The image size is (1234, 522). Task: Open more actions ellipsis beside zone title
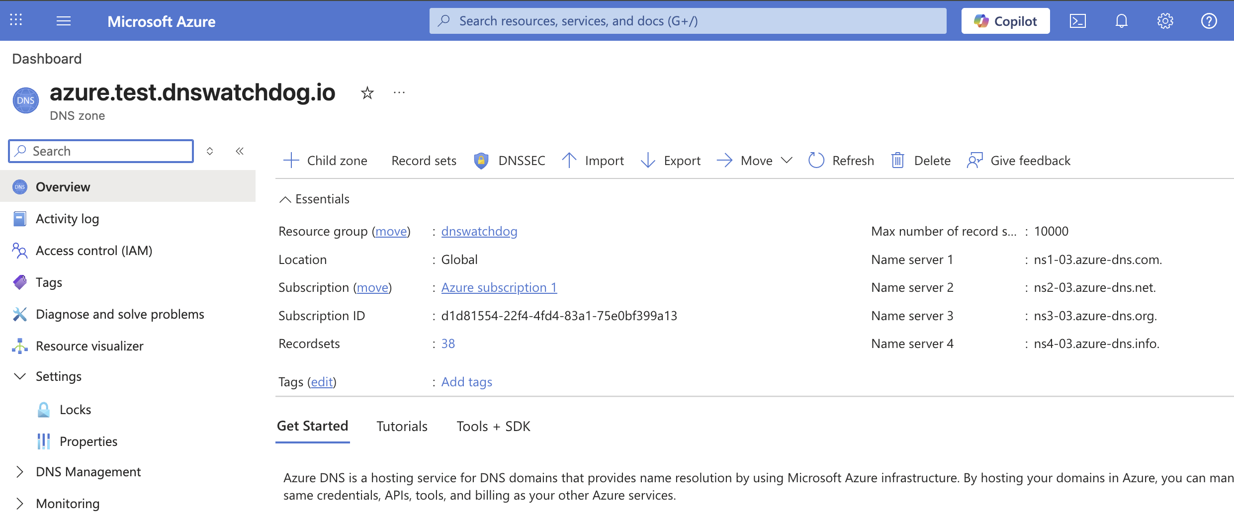pyautogui.click(x=399, y=92)
